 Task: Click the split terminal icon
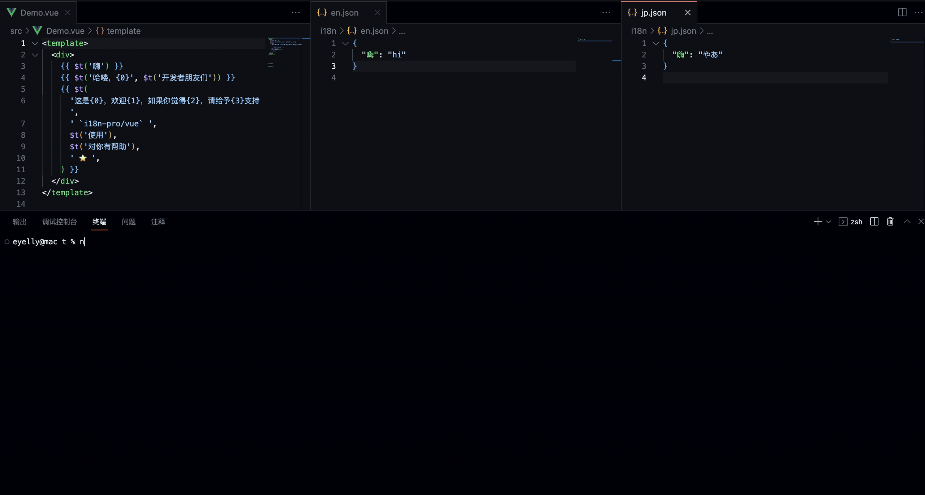click(x=874, y=221)
